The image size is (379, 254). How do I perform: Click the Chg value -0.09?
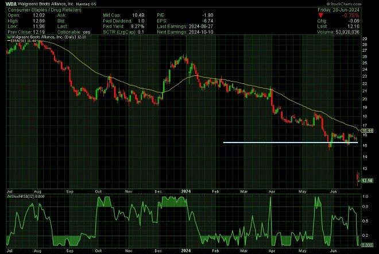pyautogui.click(x=354, y=21)
